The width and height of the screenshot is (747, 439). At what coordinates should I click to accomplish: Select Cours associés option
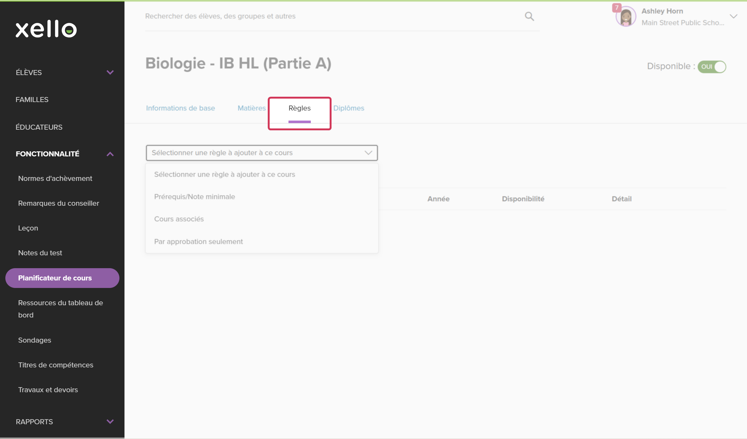(262, 219)
